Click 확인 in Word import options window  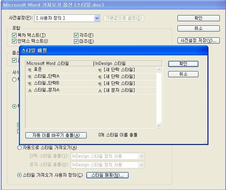(x=198, y=18)
